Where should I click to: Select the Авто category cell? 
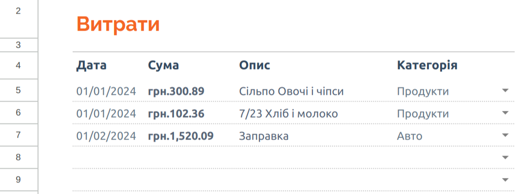[x=409, y=136]
